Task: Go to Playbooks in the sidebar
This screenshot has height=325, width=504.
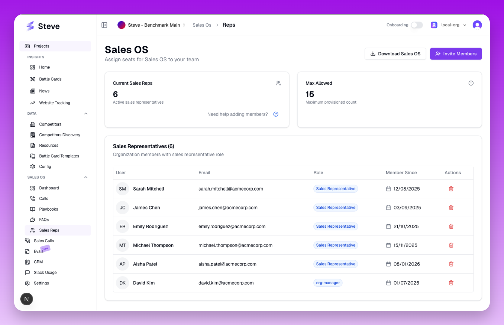Action: (49, 209)
